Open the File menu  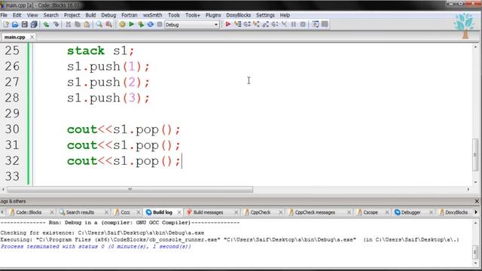tap(4, 15)
